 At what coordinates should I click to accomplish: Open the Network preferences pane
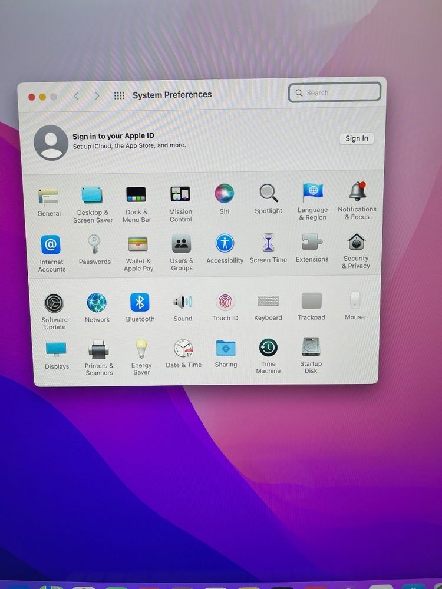tap(97, 303)
